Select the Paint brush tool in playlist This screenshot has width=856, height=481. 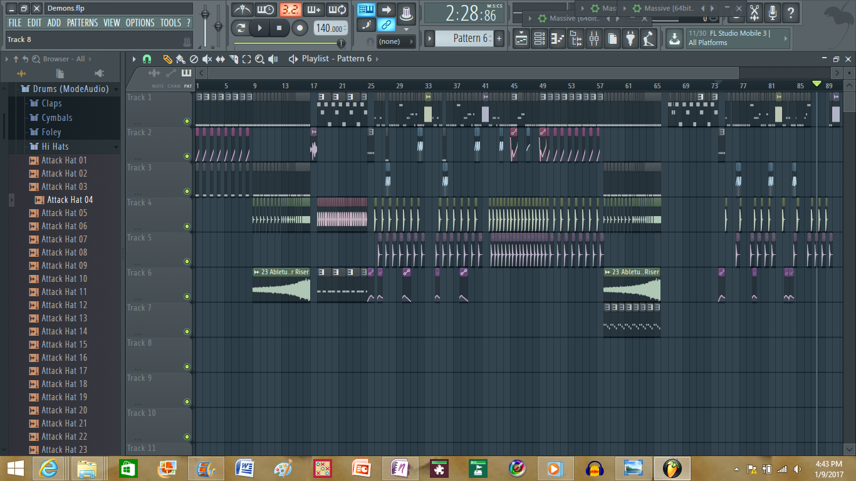[x=180, y=59]
